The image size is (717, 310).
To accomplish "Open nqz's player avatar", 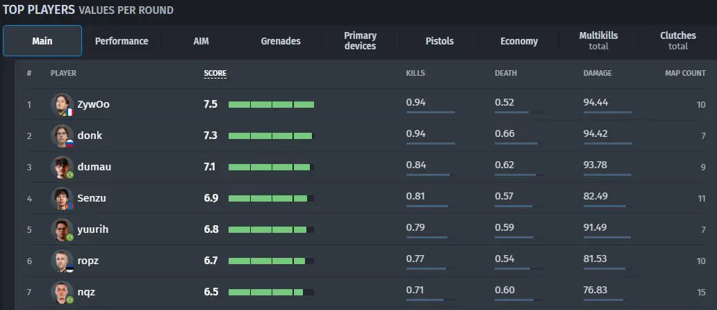I will [63, 292].
